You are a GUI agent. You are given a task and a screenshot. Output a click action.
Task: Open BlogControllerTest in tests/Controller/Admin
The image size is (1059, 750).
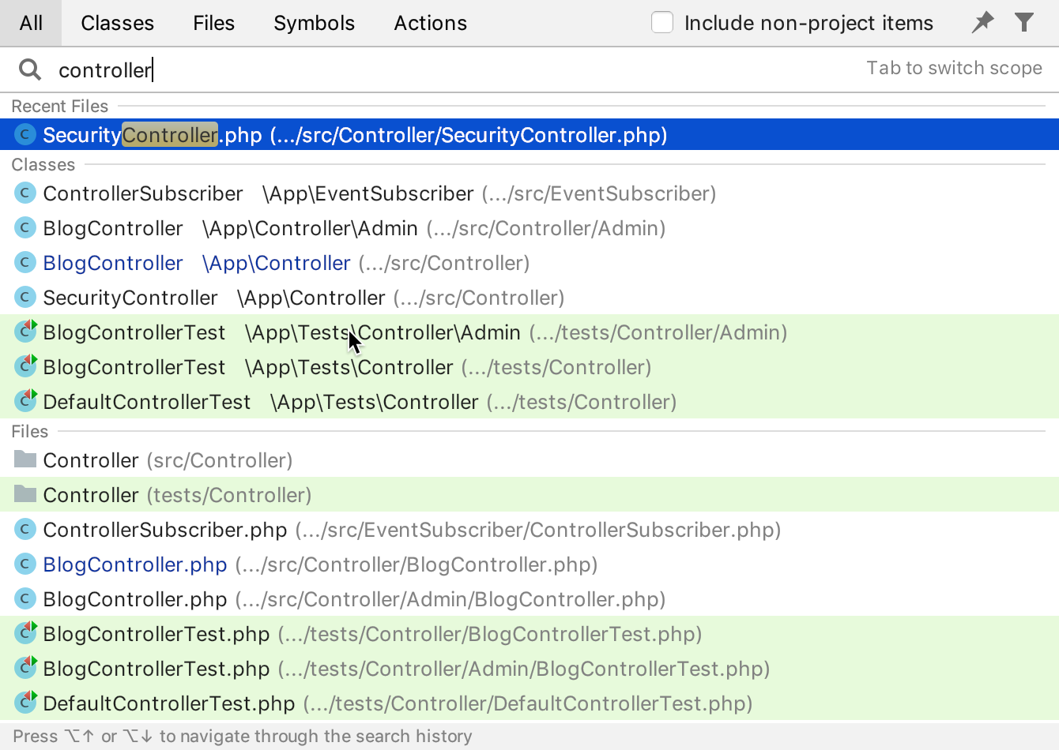pos(529,332)
